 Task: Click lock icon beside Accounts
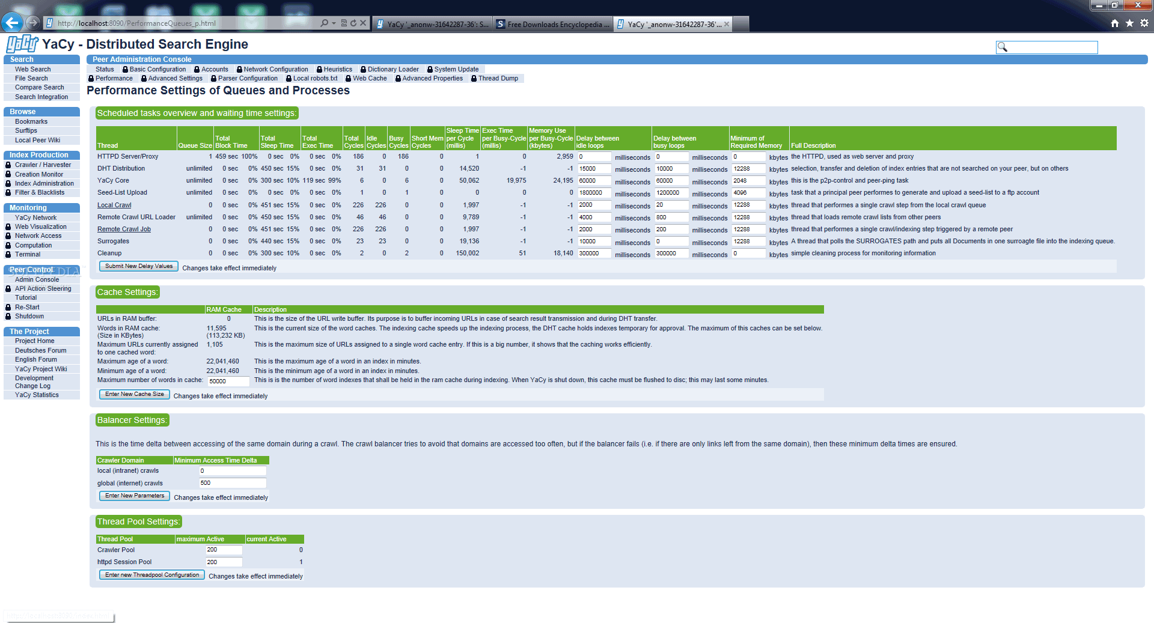[197, 70]
